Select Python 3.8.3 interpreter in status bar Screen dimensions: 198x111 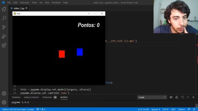point(18,109)
